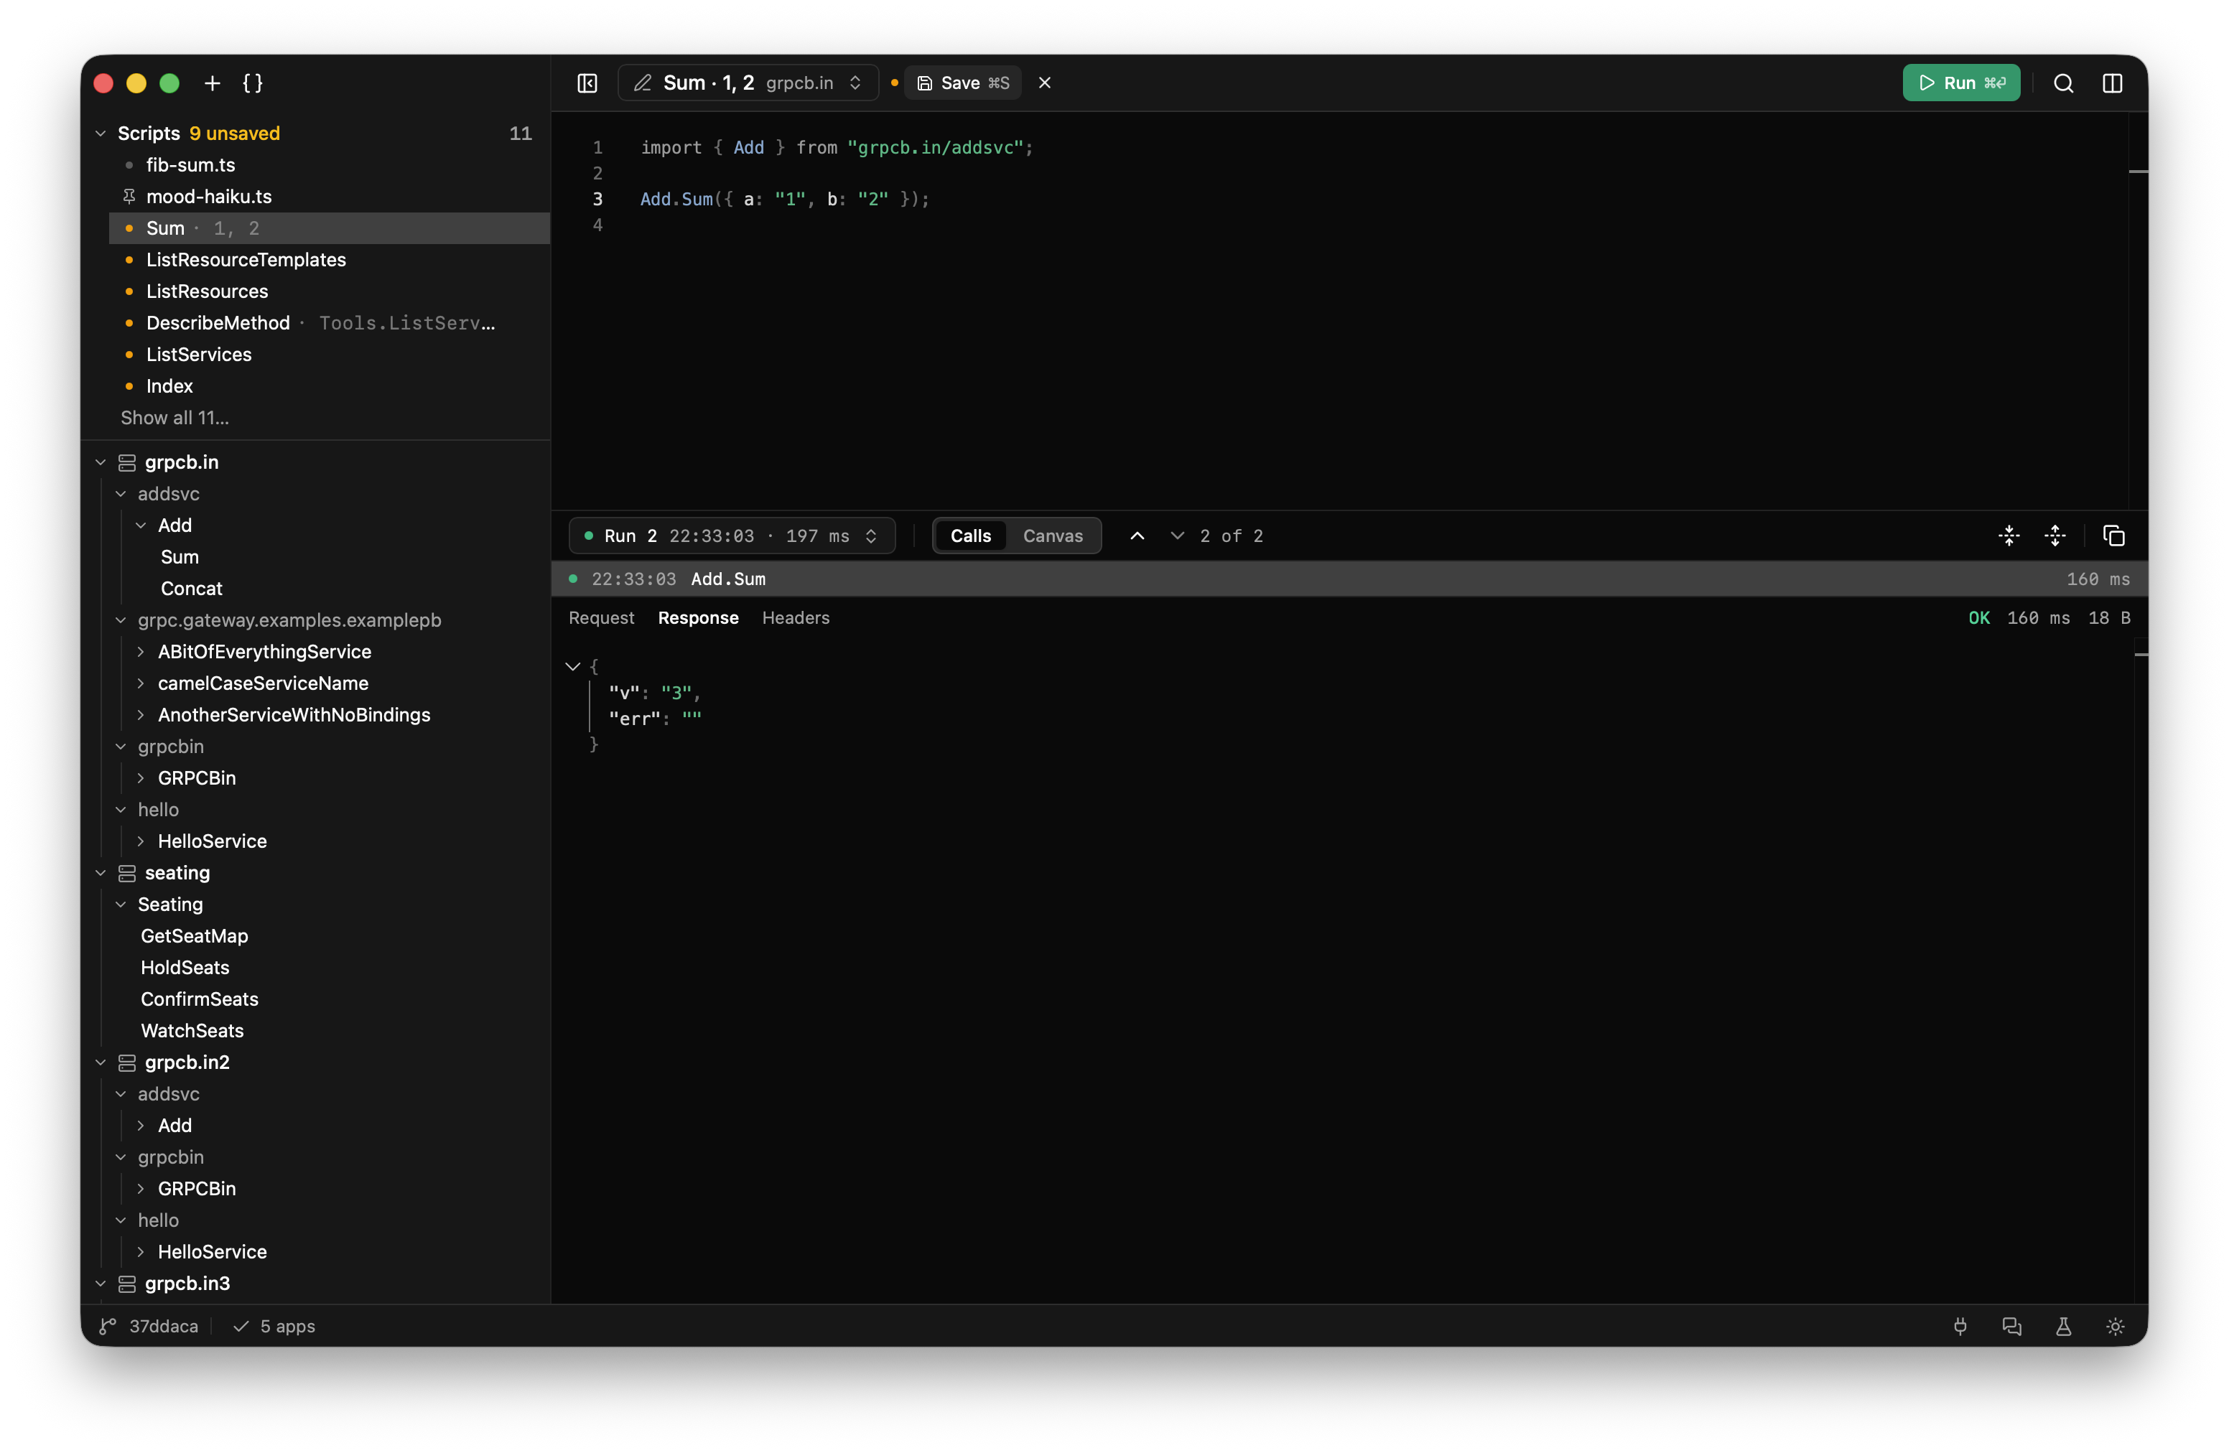Open the curly braces snippet icon
This screenshot has width=2229, height=1453.
coord(253,83)
